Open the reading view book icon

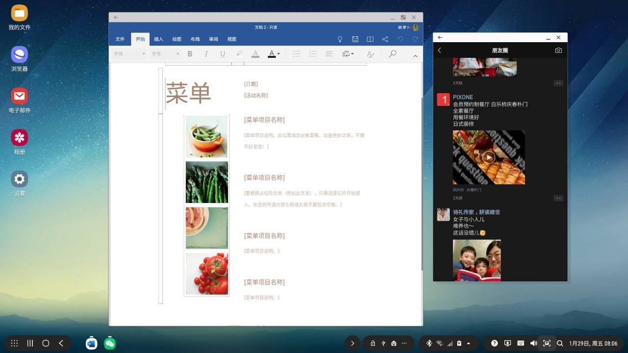(370, 39)
